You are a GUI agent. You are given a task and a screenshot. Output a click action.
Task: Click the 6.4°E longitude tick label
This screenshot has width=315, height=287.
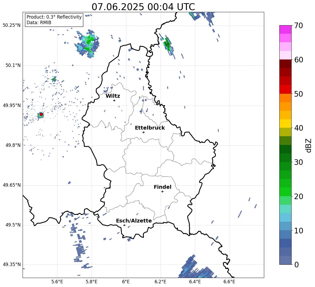(x=195, y=282)
